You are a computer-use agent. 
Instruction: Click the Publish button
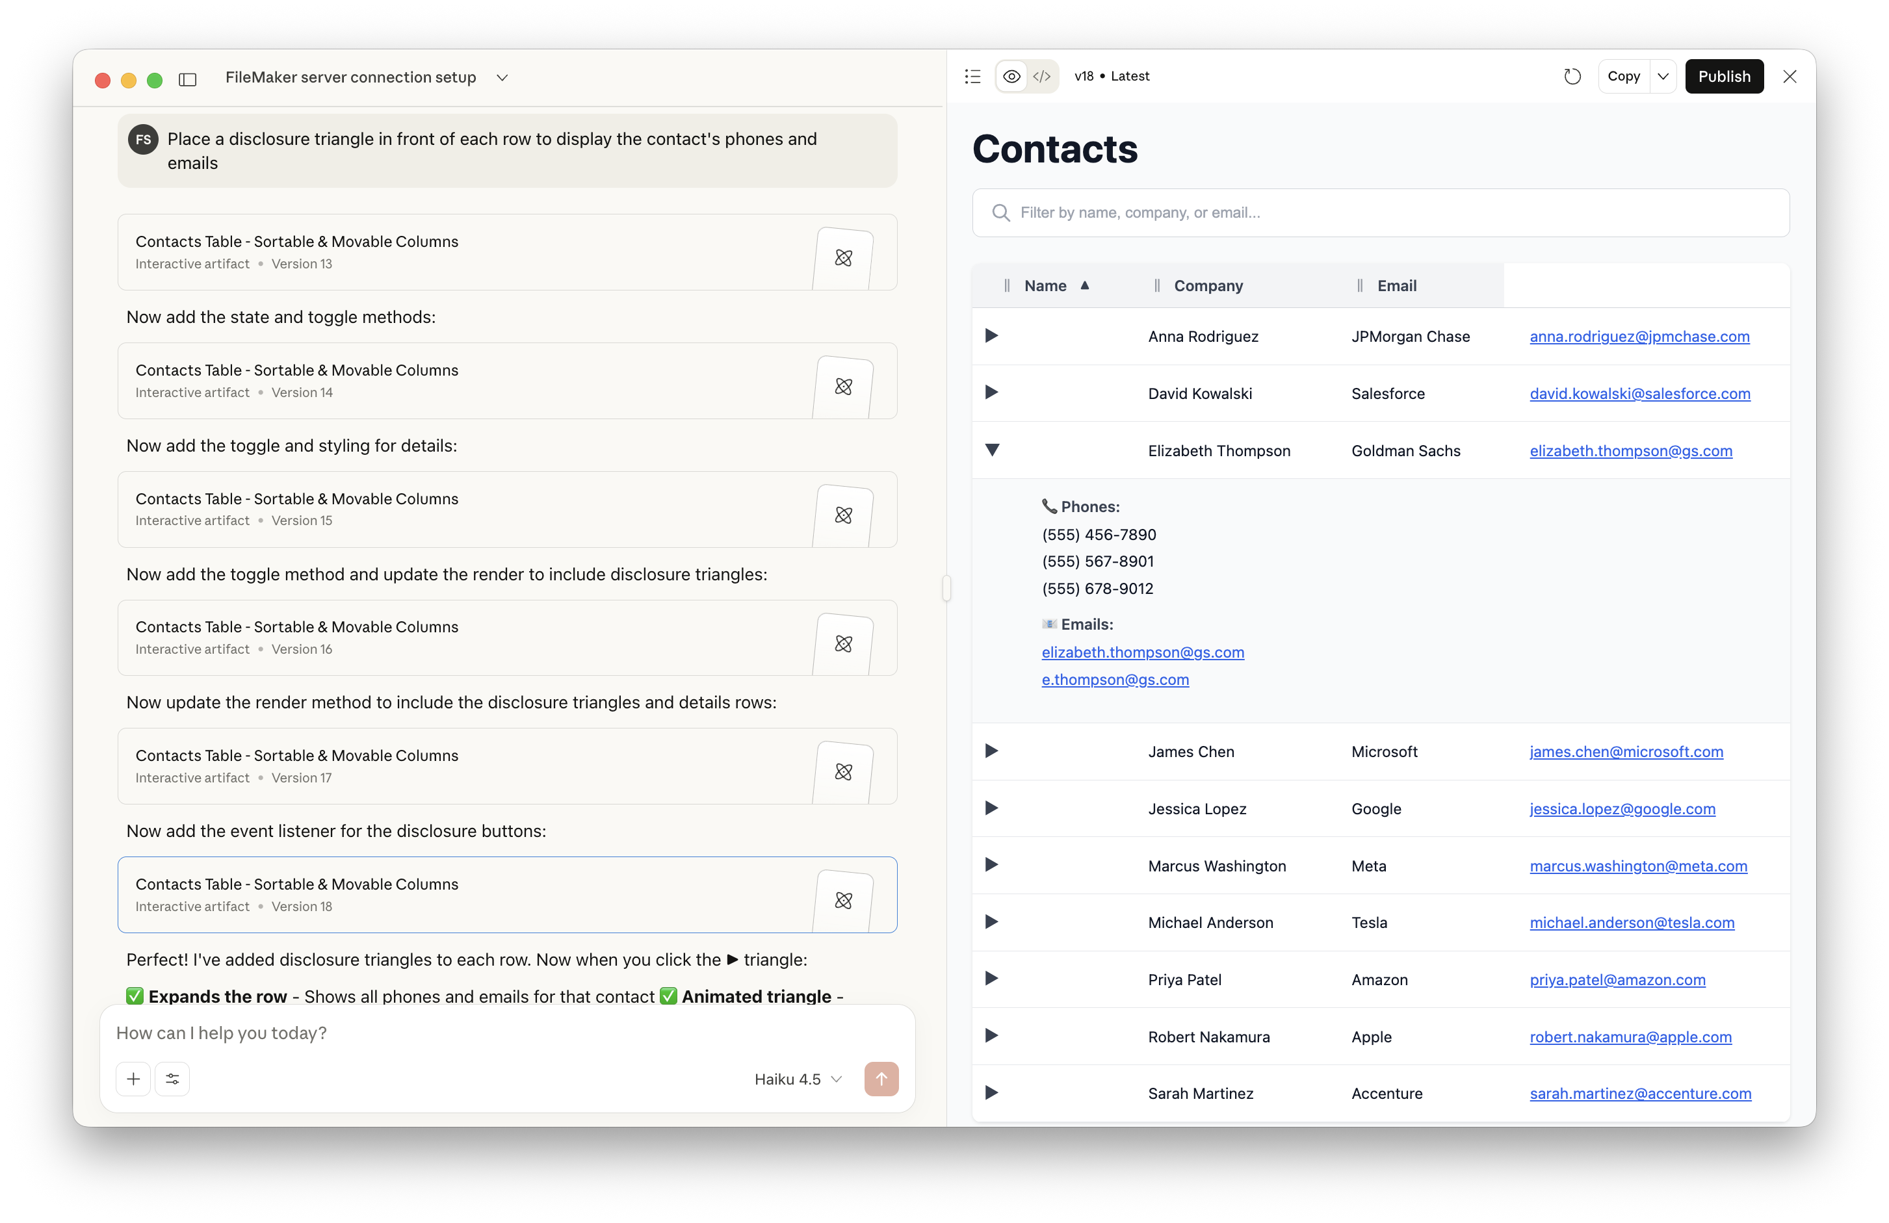click(1723, 76)
